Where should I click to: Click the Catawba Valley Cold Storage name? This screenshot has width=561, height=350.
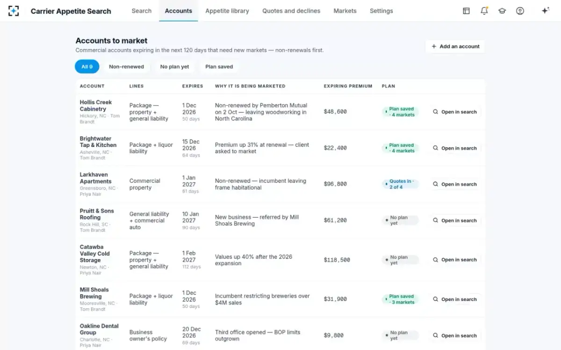pyautogui.click(x=95, y=253)
